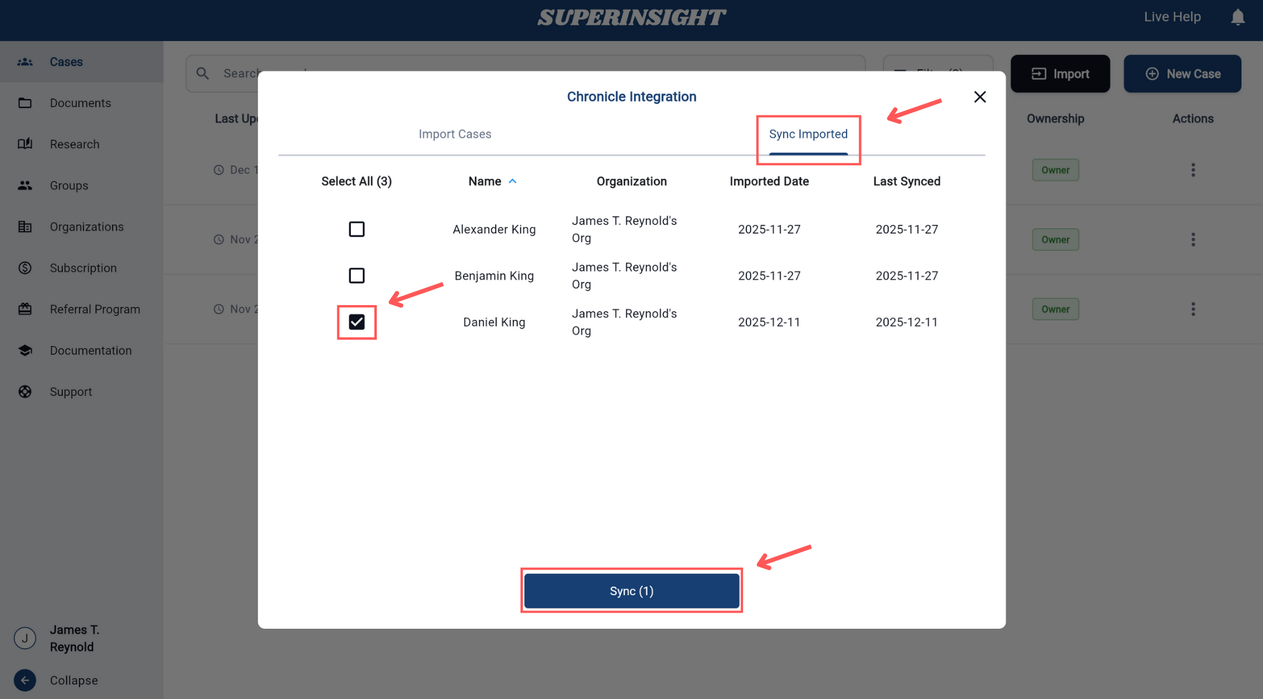Click the Sync (1) button
This screenshot has width=1263, height=699.
click(x=631, y=590)
